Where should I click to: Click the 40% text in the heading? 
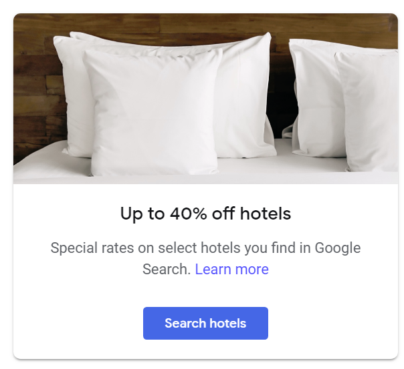(x=189, y=213)
